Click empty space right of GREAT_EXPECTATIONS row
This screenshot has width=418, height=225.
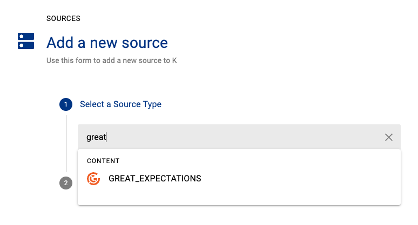pos(302,179)
